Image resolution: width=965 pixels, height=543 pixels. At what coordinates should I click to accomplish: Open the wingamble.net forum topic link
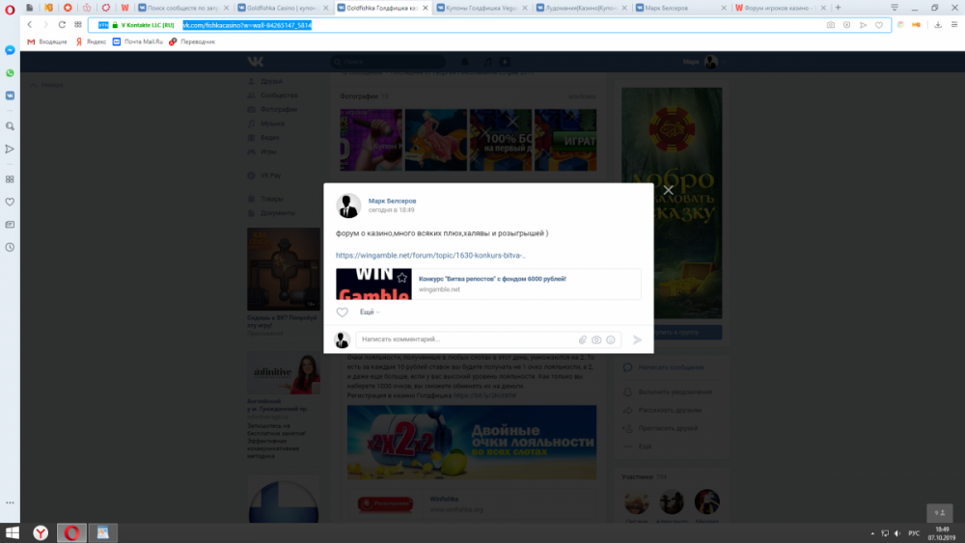click(430, 256)
